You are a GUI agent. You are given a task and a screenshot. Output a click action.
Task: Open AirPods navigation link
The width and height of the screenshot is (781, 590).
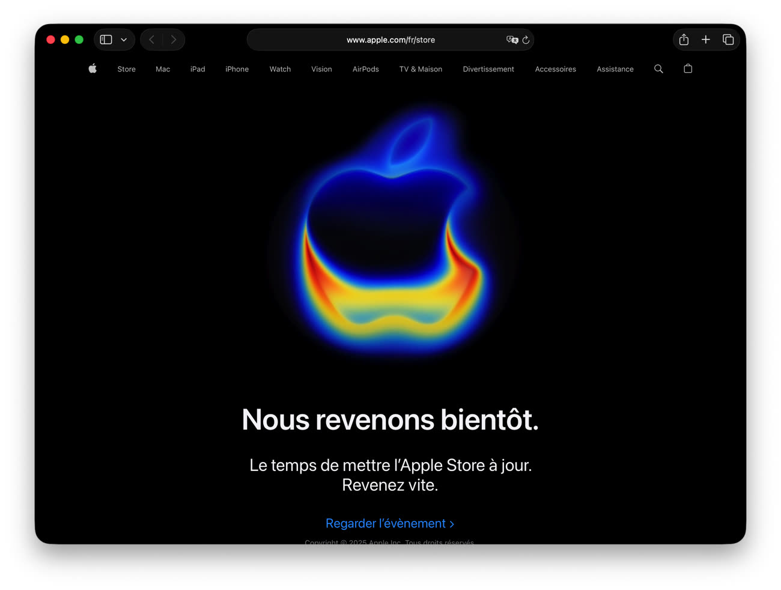(365, 69)
